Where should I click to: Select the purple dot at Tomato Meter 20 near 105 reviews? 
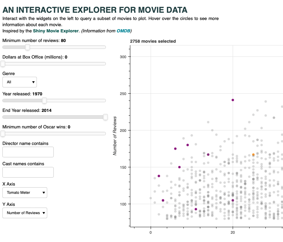point(233,200)
